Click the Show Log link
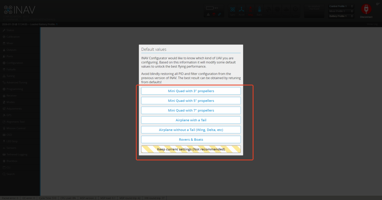The image size is (382, 200). click(x=372, y=24)
